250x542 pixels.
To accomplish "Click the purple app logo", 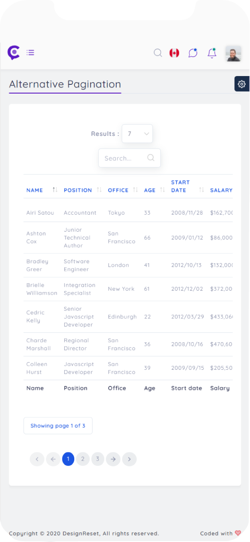I will [x=14, y=52].
